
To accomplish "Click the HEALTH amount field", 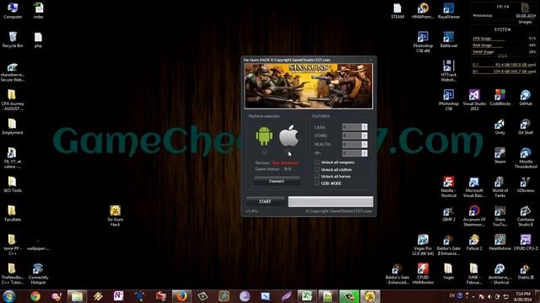I will [352, 144].
